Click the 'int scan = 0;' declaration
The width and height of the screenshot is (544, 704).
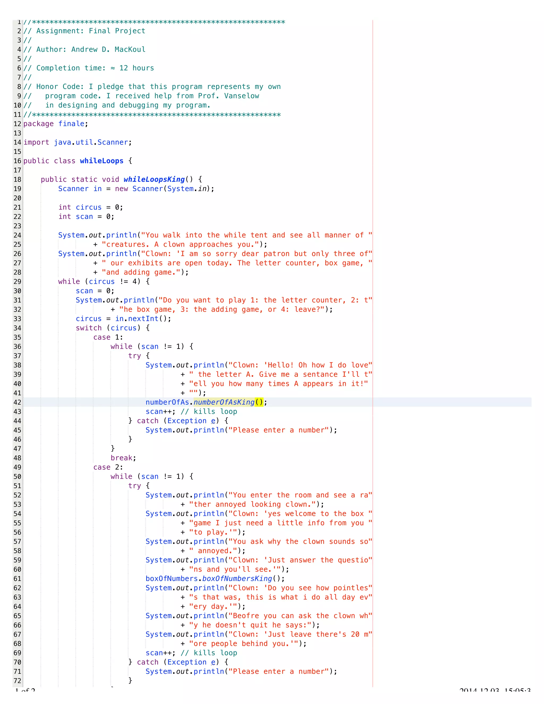pos(86,217)
